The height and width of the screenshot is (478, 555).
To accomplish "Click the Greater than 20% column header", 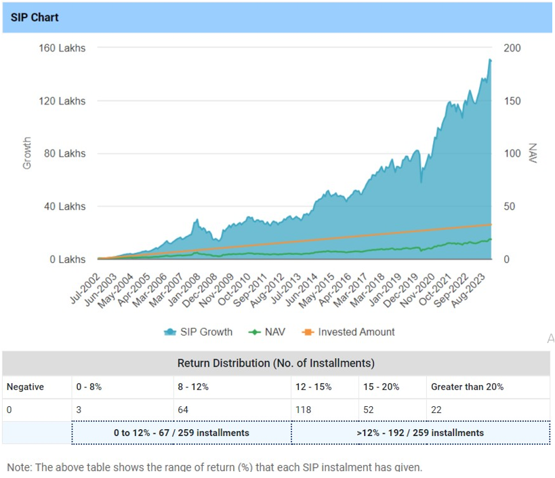I will coord(467,387).
